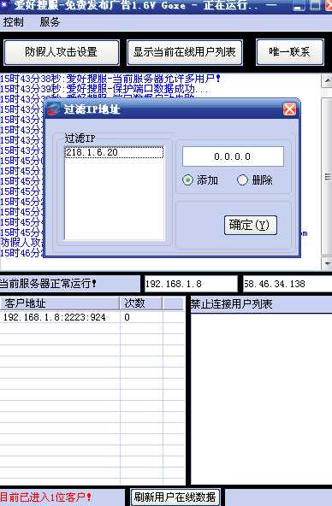Click the 防假人攻击设置 button

coord(62,52)
